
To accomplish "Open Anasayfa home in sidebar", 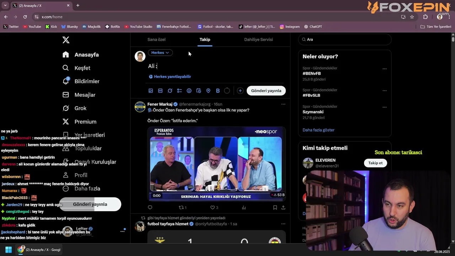I will 81,54.
